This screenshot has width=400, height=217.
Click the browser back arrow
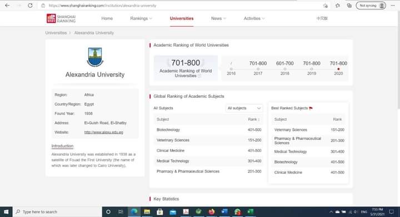pos(7,6)
